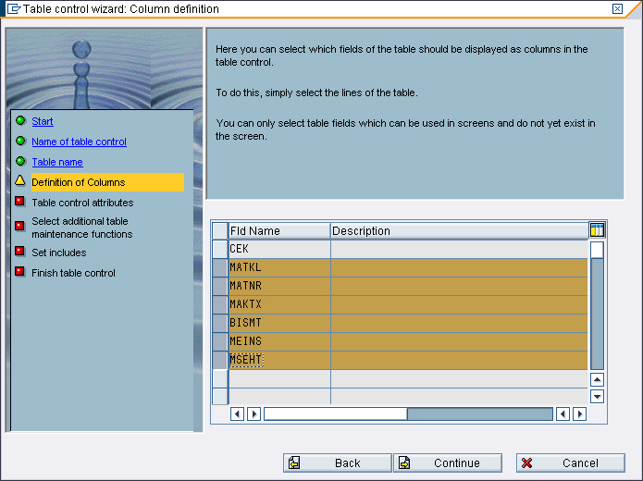Click the MSEHT field name cell

pos(278,360)
